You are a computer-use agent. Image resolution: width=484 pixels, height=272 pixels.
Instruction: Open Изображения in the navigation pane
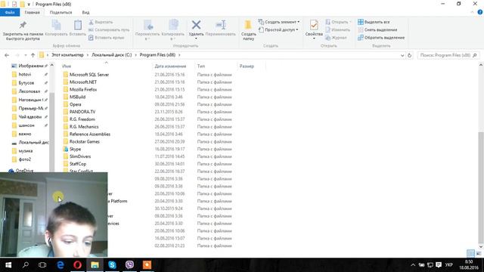(30, 66)
